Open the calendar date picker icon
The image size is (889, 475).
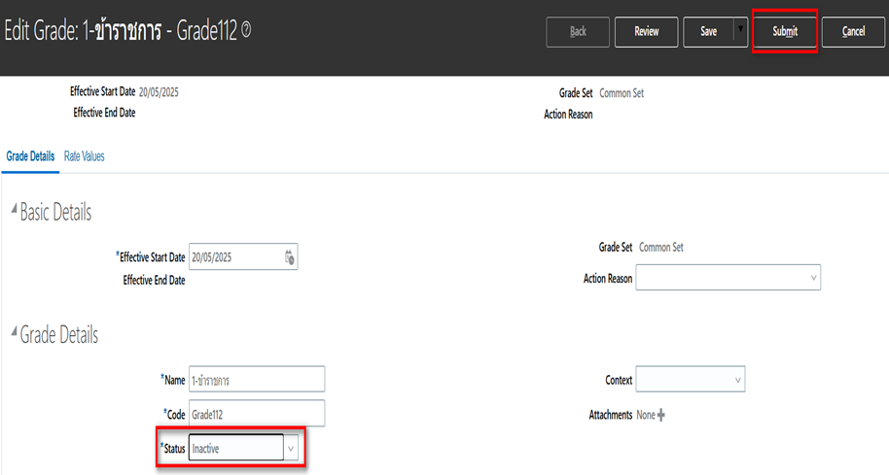coord(290,257)
